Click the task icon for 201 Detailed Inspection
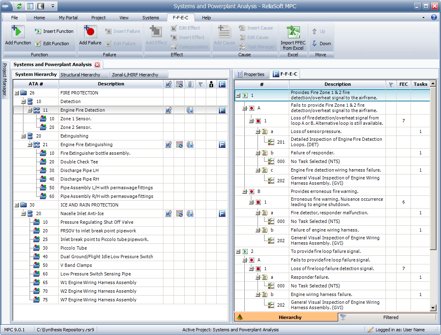 (271, 142)
